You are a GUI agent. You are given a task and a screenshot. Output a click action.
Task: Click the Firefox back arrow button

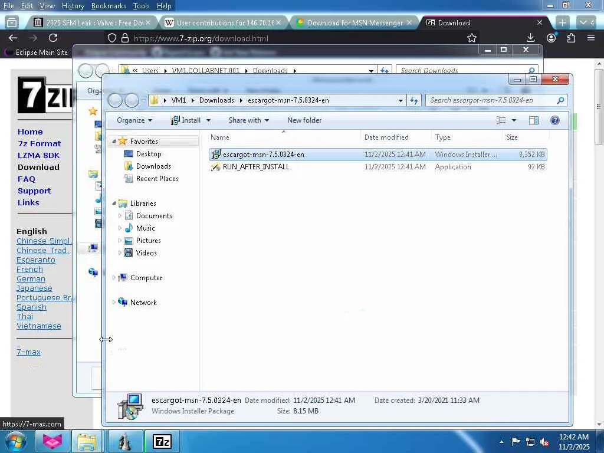click(x=13, y=38)
